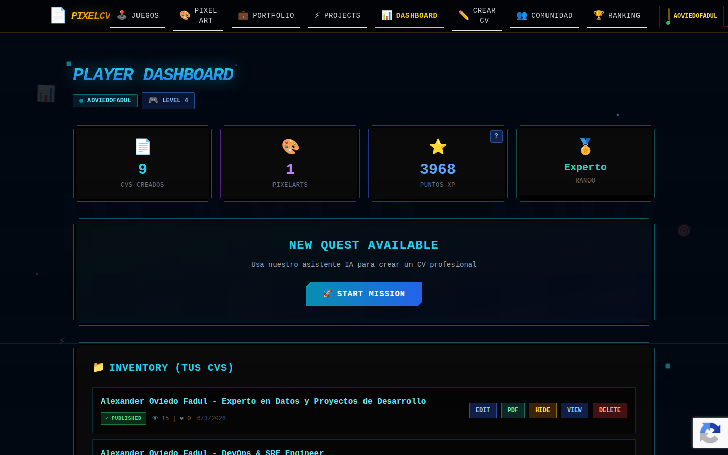Viewport: 728px width, 455px height.
Task: Click the 3968 XP points value
Action: tap(438, 169)
